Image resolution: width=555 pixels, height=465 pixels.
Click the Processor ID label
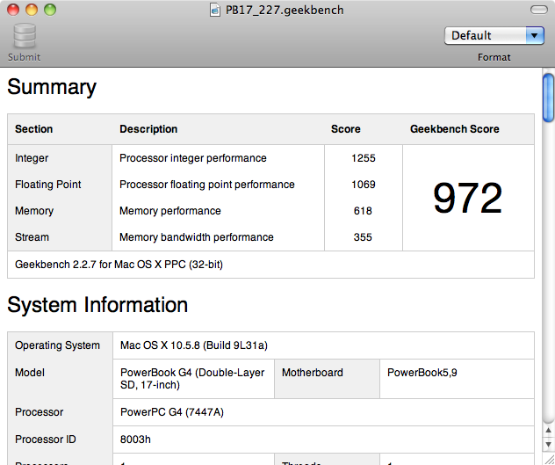[x=46, y=440]
